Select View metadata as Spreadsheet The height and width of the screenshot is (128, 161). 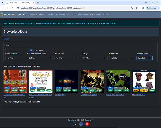tap(90, 14)
